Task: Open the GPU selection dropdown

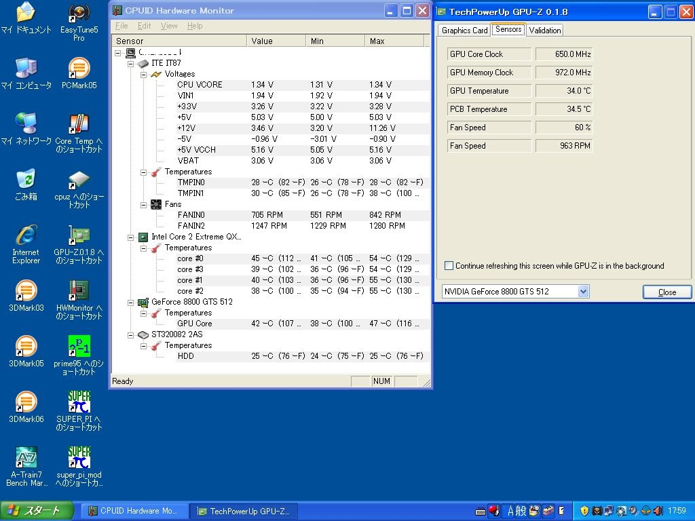Action: (x=582, y=292)
